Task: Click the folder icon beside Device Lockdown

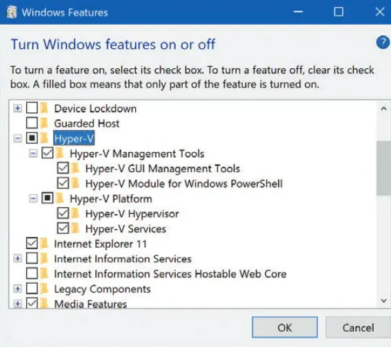Action: 44,108
